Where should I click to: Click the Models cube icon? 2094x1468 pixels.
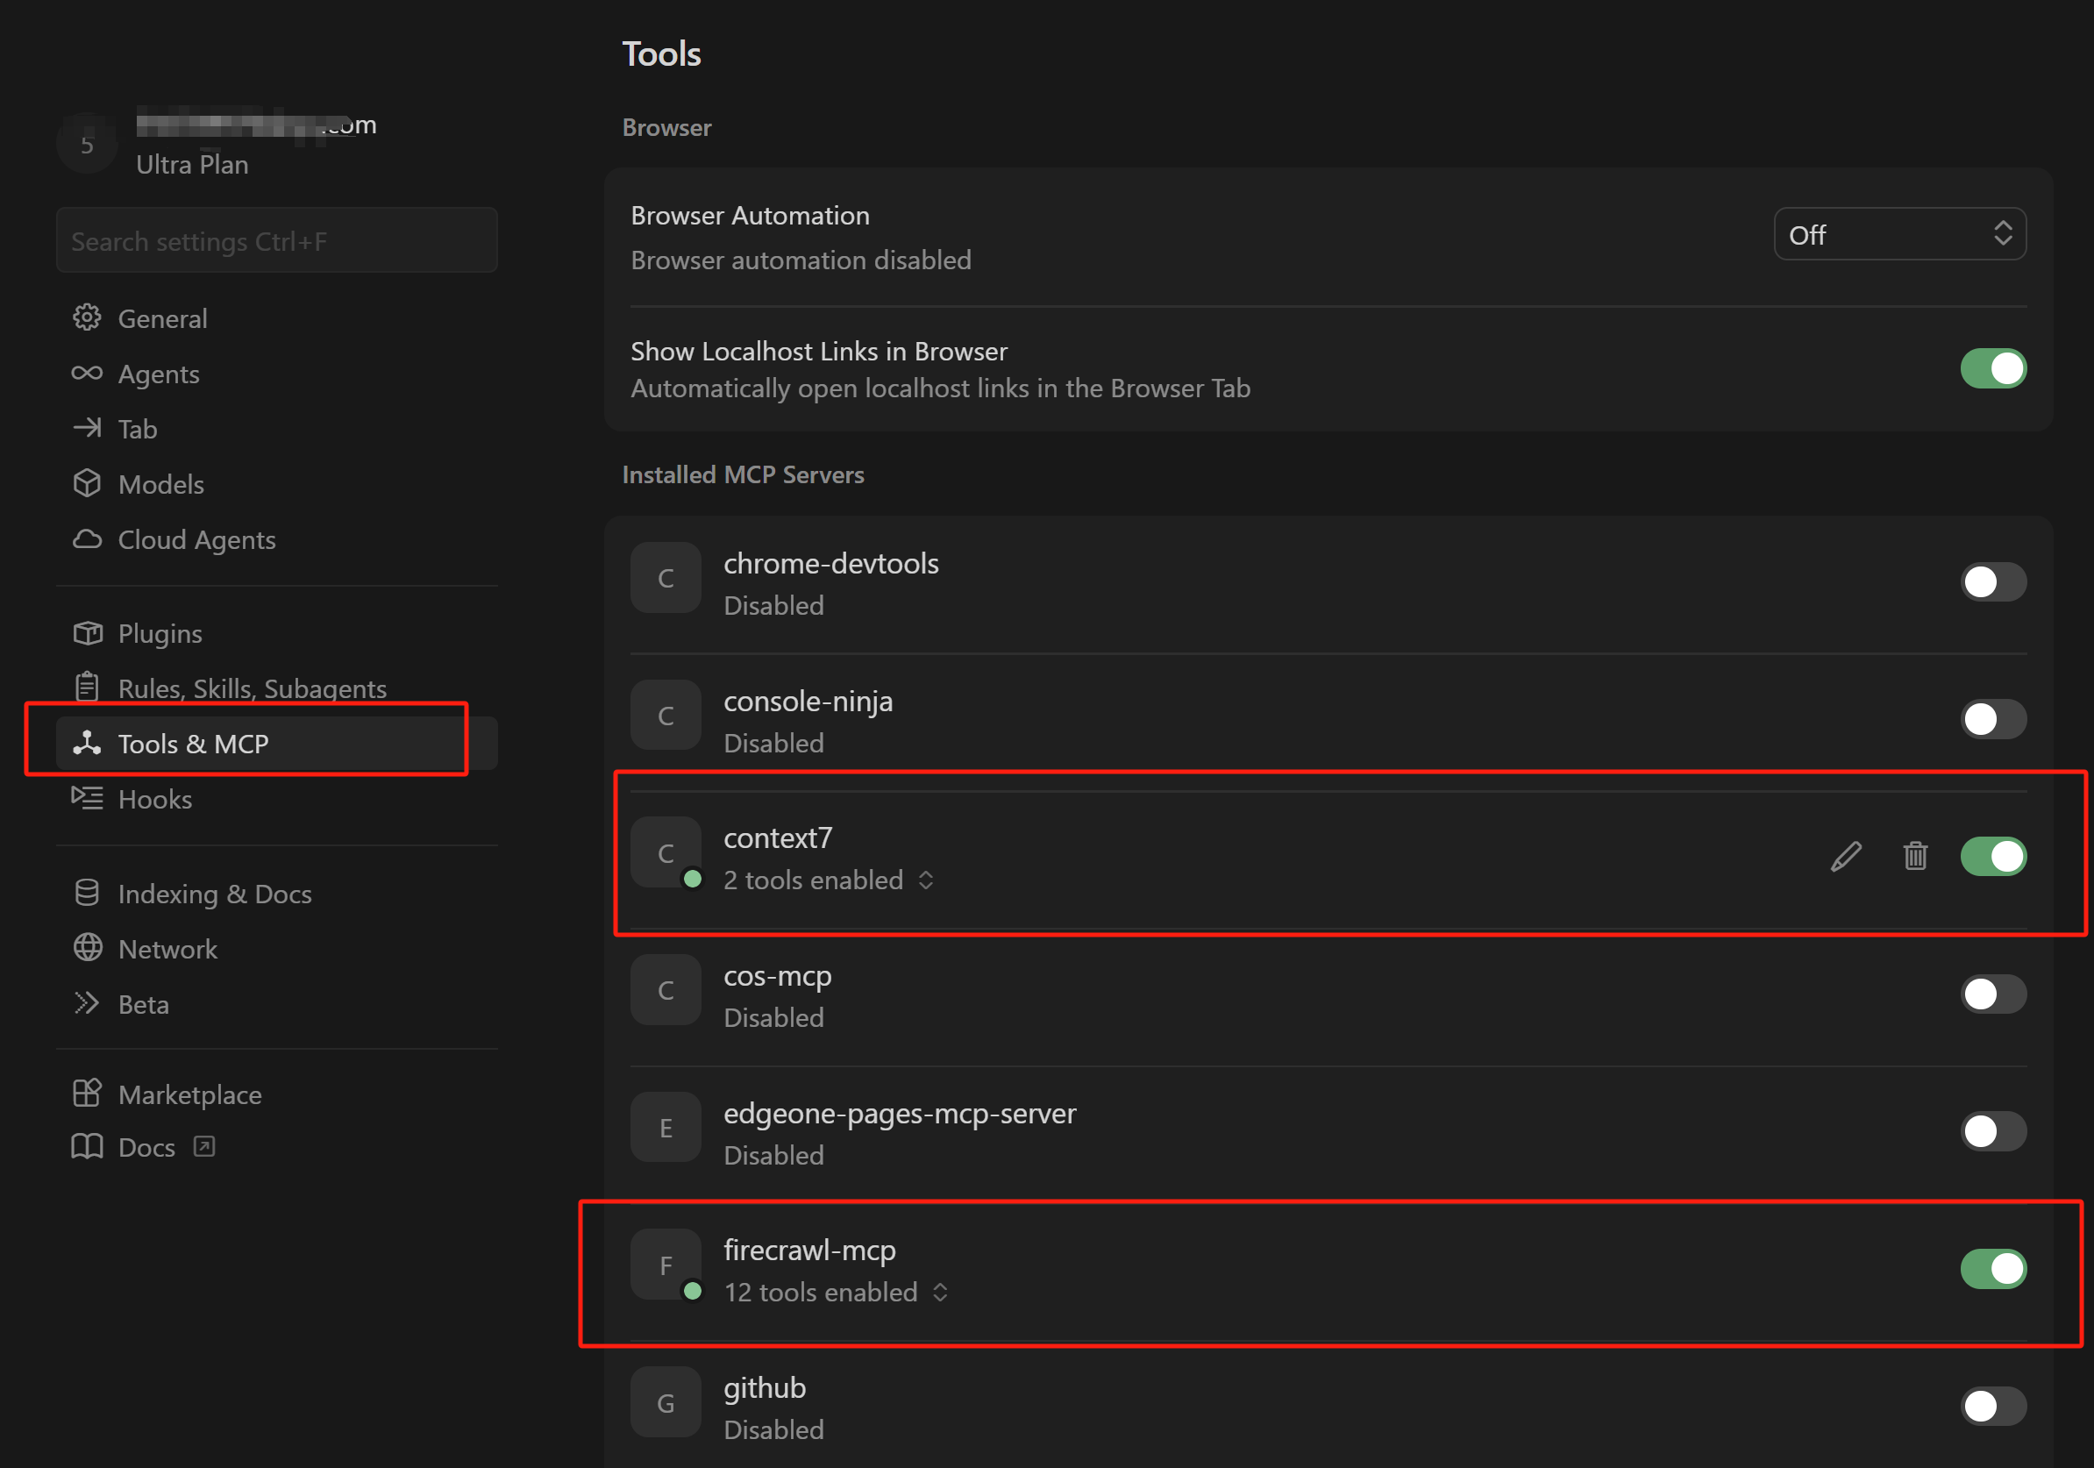[x=88, y=483]
